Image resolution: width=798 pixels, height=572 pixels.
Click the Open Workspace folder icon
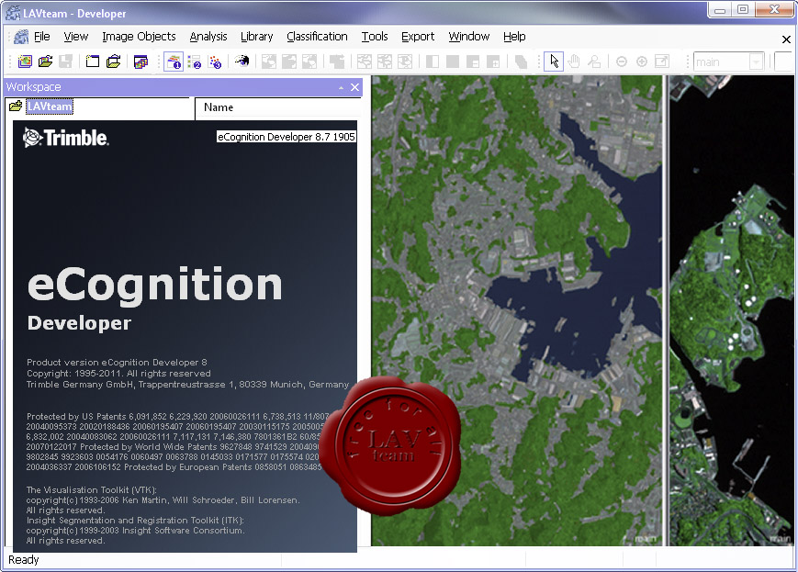[113, 62]
